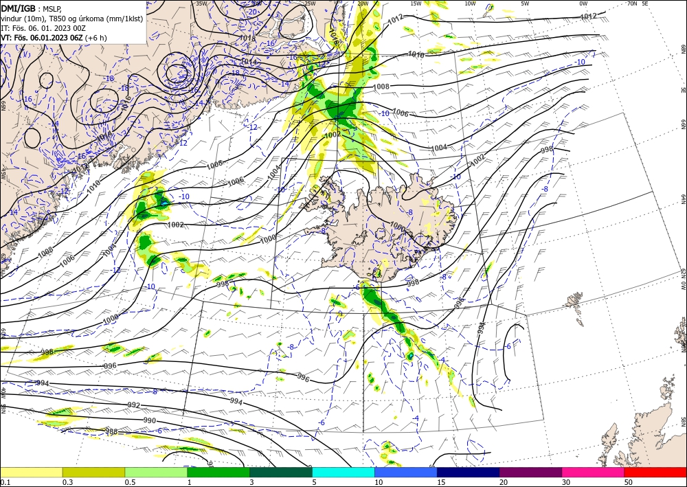Click the olive 0.3–0.5 legend swatch
Image resolution: width=687 pixels, height=487 pixels.
93,472
